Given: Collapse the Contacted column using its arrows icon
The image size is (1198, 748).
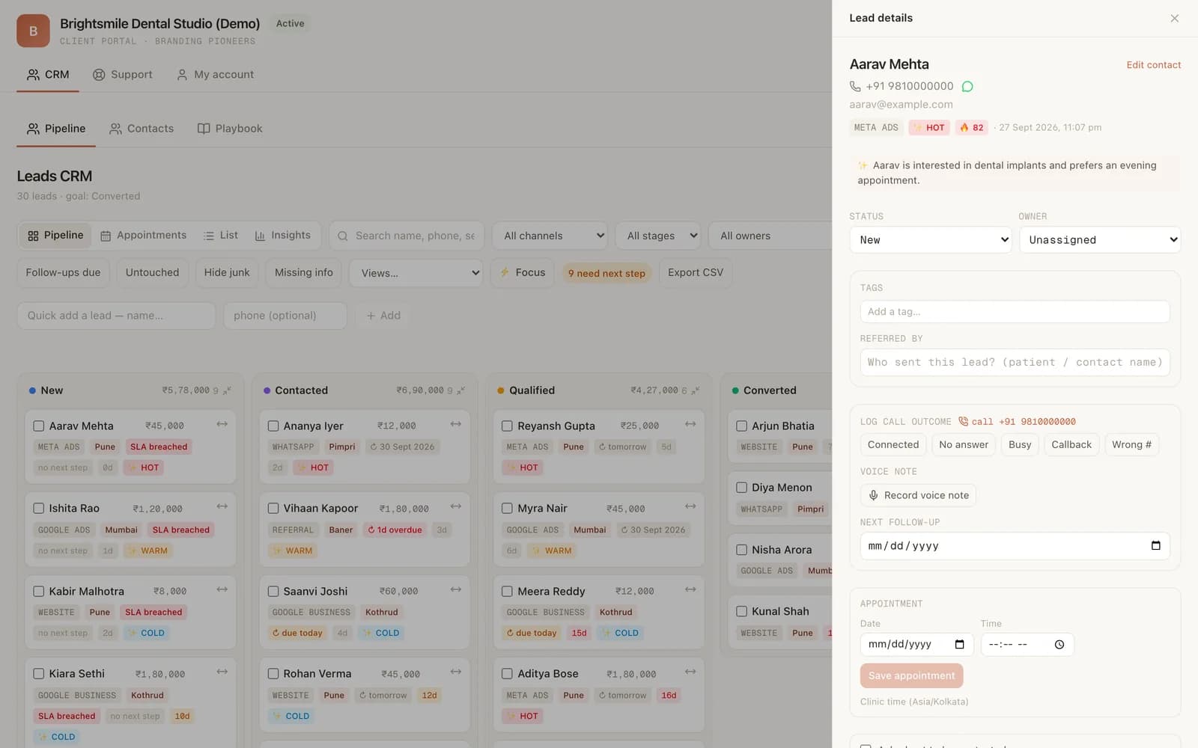Looking at the screenshot, I should coord(460,390).
